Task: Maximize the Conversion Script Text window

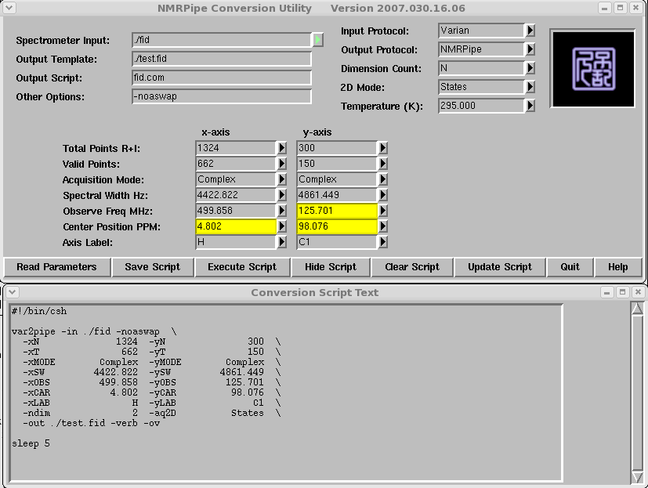Action: click(x=622, y=292)
